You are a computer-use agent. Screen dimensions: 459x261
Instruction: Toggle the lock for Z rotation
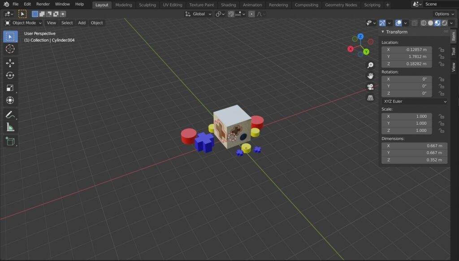pyautogui.click(x=441, y=93)
